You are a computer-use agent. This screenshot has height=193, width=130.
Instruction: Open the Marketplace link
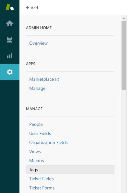(x=41, y=79)
